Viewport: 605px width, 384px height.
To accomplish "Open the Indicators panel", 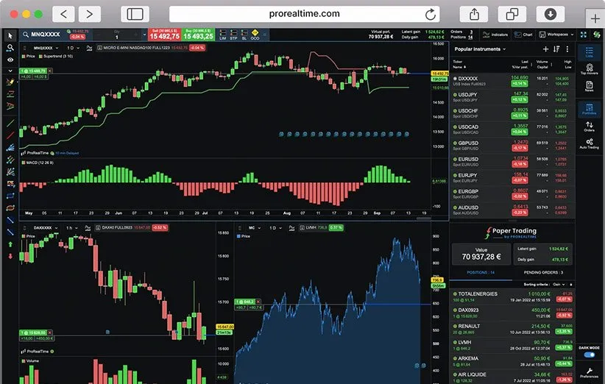I will point(496,34).
